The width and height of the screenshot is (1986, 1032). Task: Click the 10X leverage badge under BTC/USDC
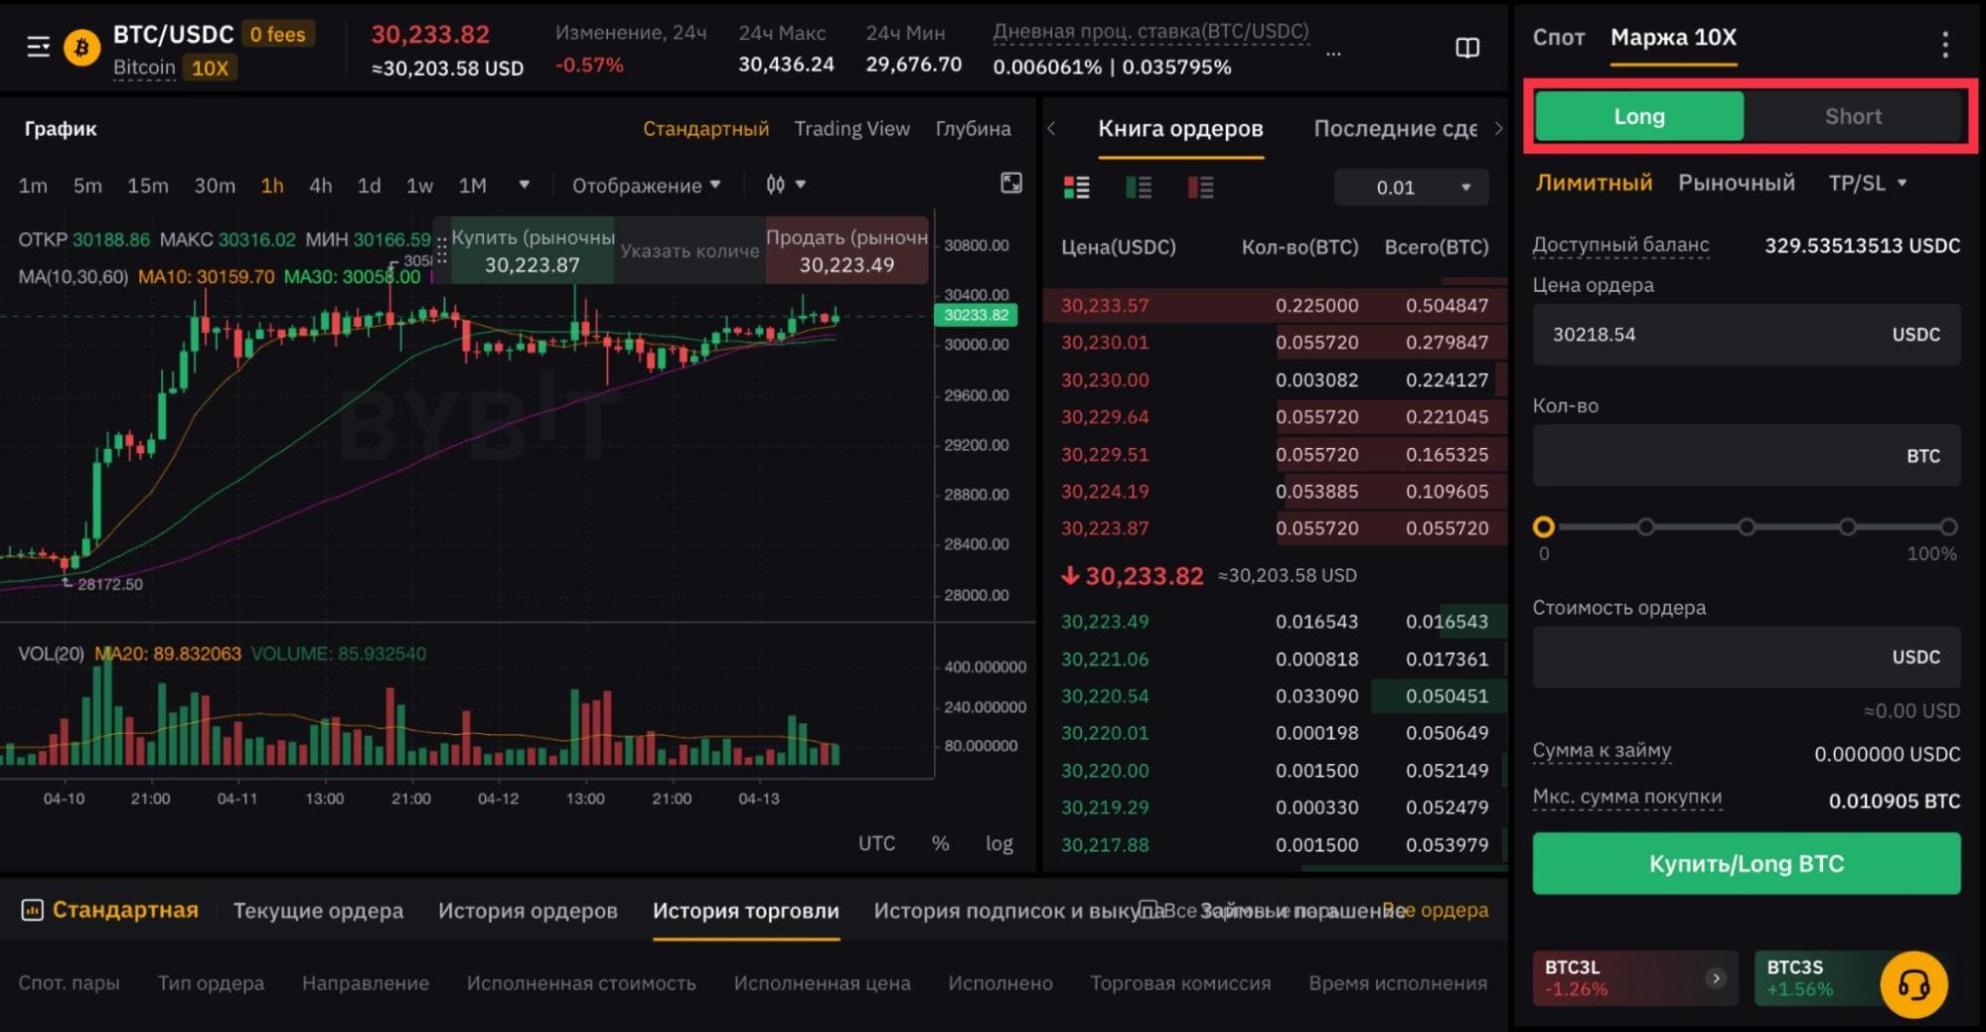209,68
